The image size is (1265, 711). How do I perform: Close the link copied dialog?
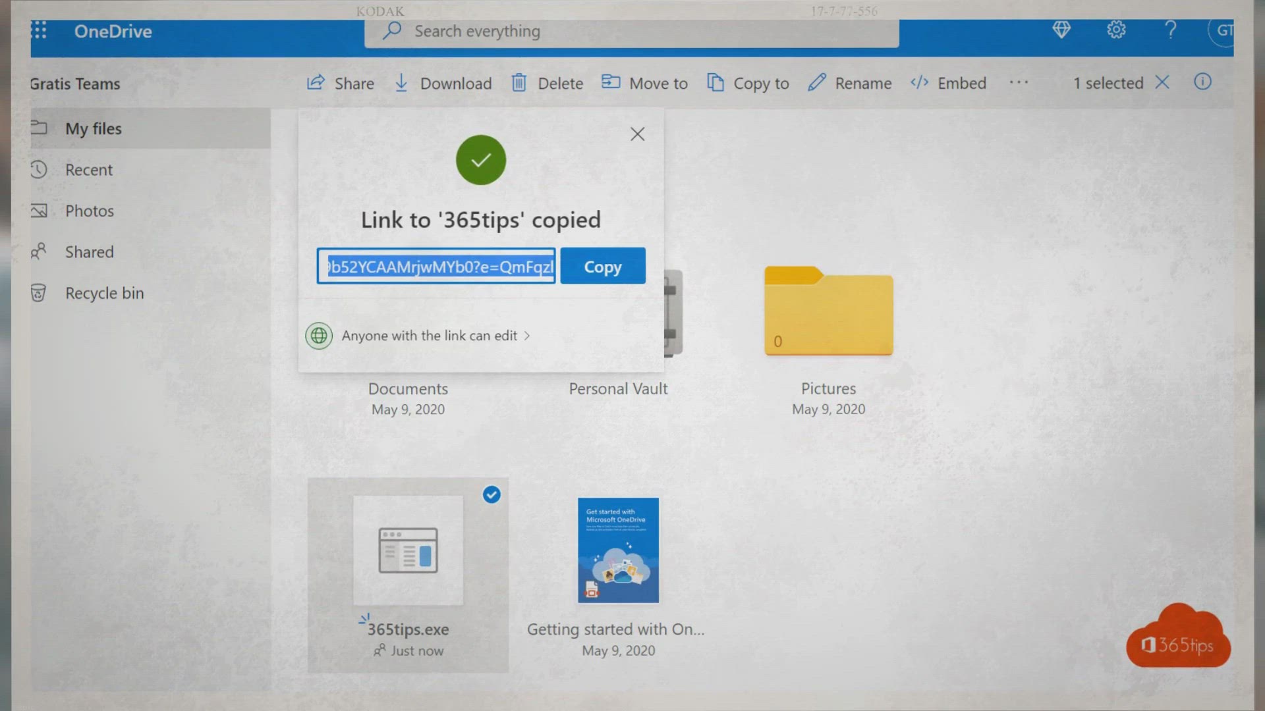[637, 134]
